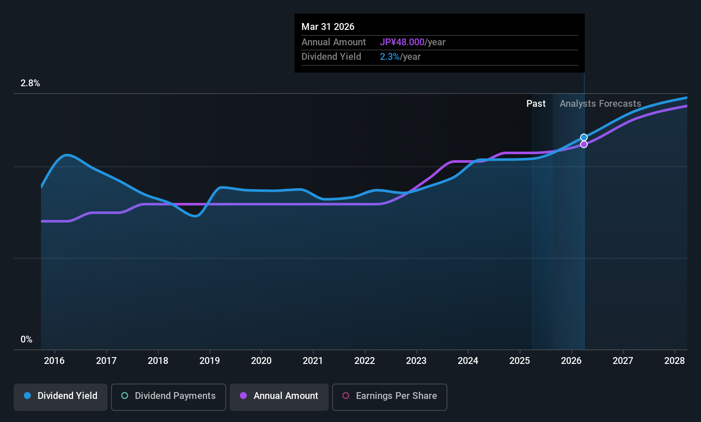Click the 2016 x-axis label
The image size is (701, 422).
(54, 360)
